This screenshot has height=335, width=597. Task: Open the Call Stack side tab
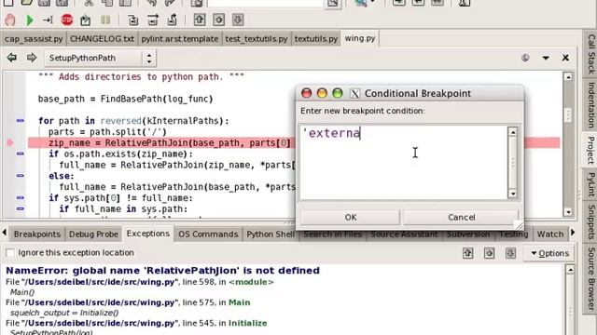click(x=590, y=53)
